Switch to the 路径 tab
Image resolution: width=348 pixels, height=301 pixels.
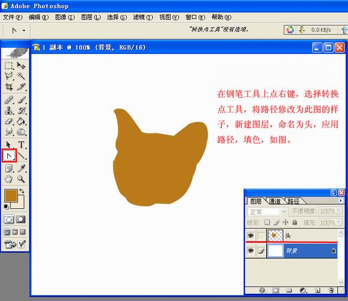[293, 201]
